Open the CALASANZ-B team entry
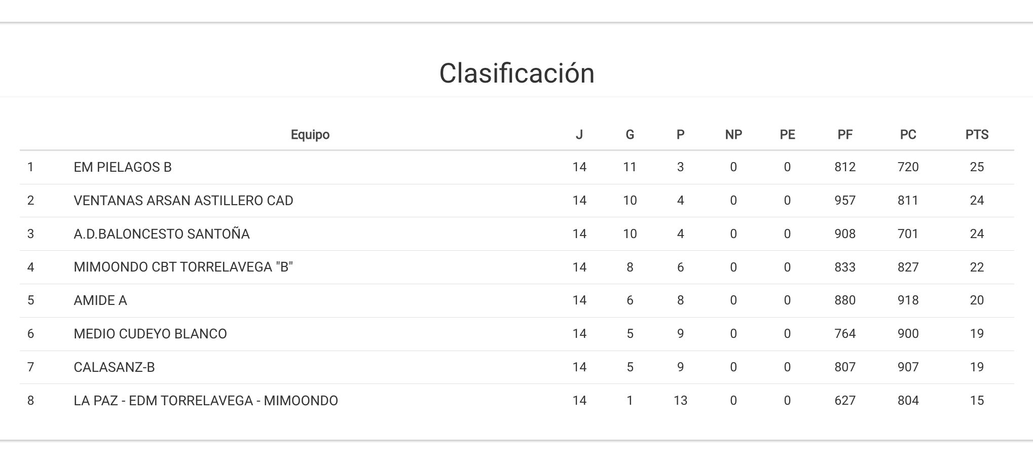Image resolution: width=1033 pixels, height=462 pixels. pos(114,367)
